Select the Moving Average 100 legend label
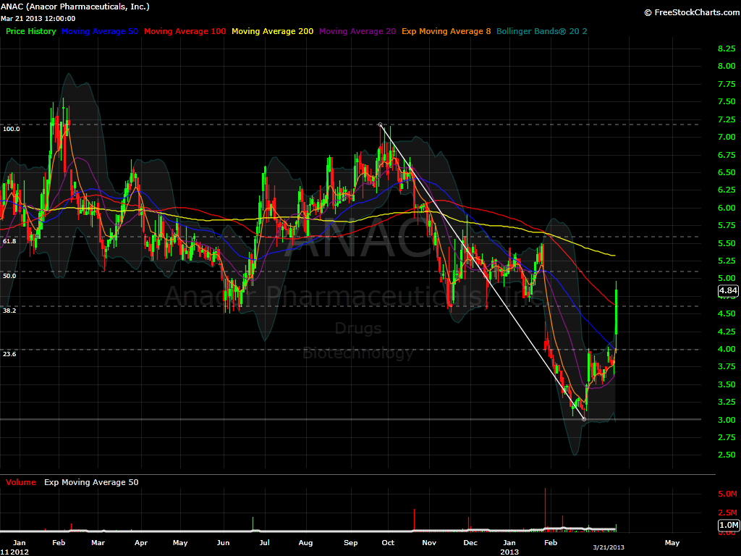 185,31
